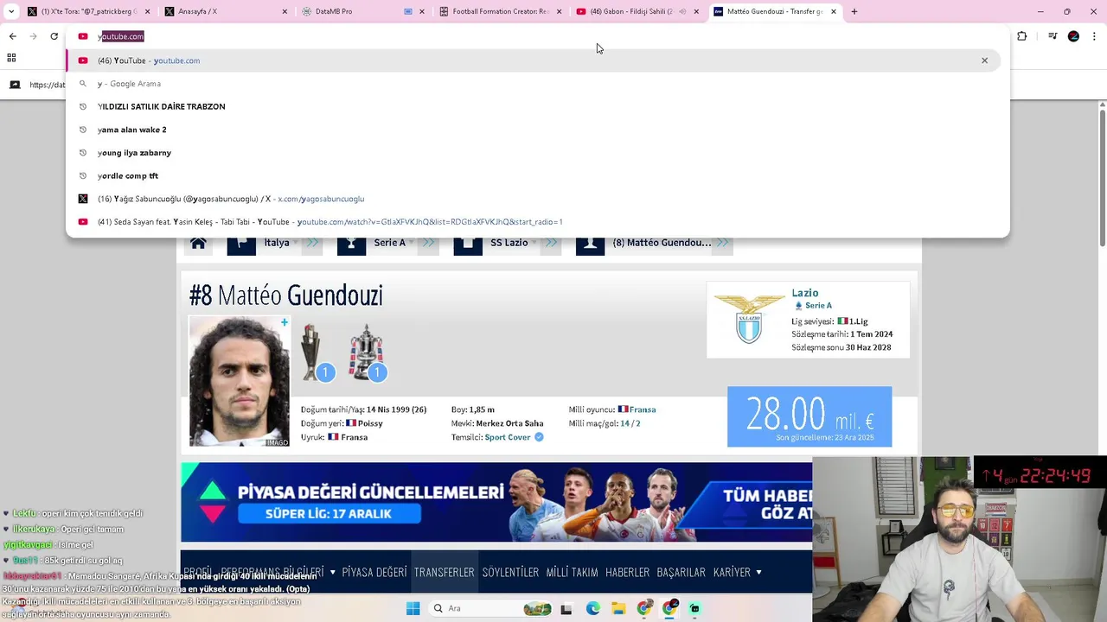Switch to the Anasayfa / X tab
Viewport: 1107px width, 622px height.
[x=225, y=11]
